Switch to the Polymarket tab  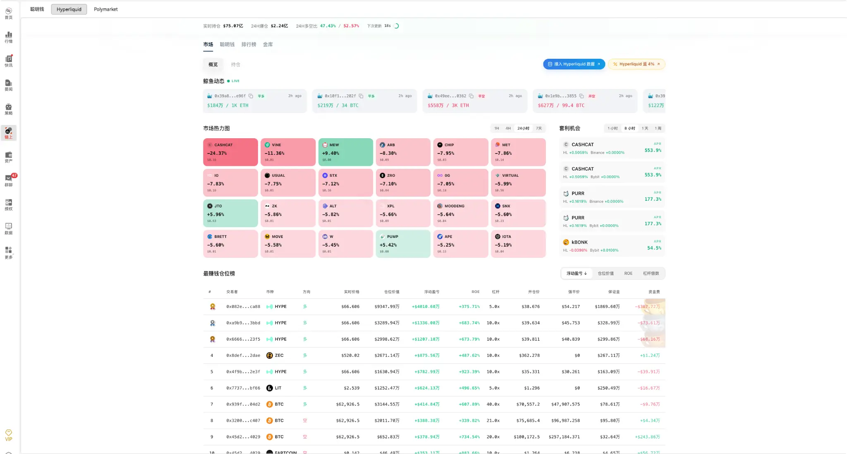pyautogui.click(x=105, y=9)
